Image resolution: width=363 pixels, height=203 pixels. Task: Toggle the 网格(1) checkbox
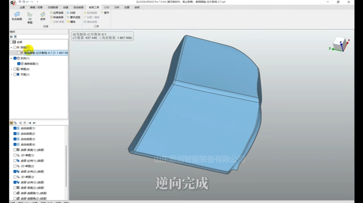pyautogui.click(x=15, y=47)
